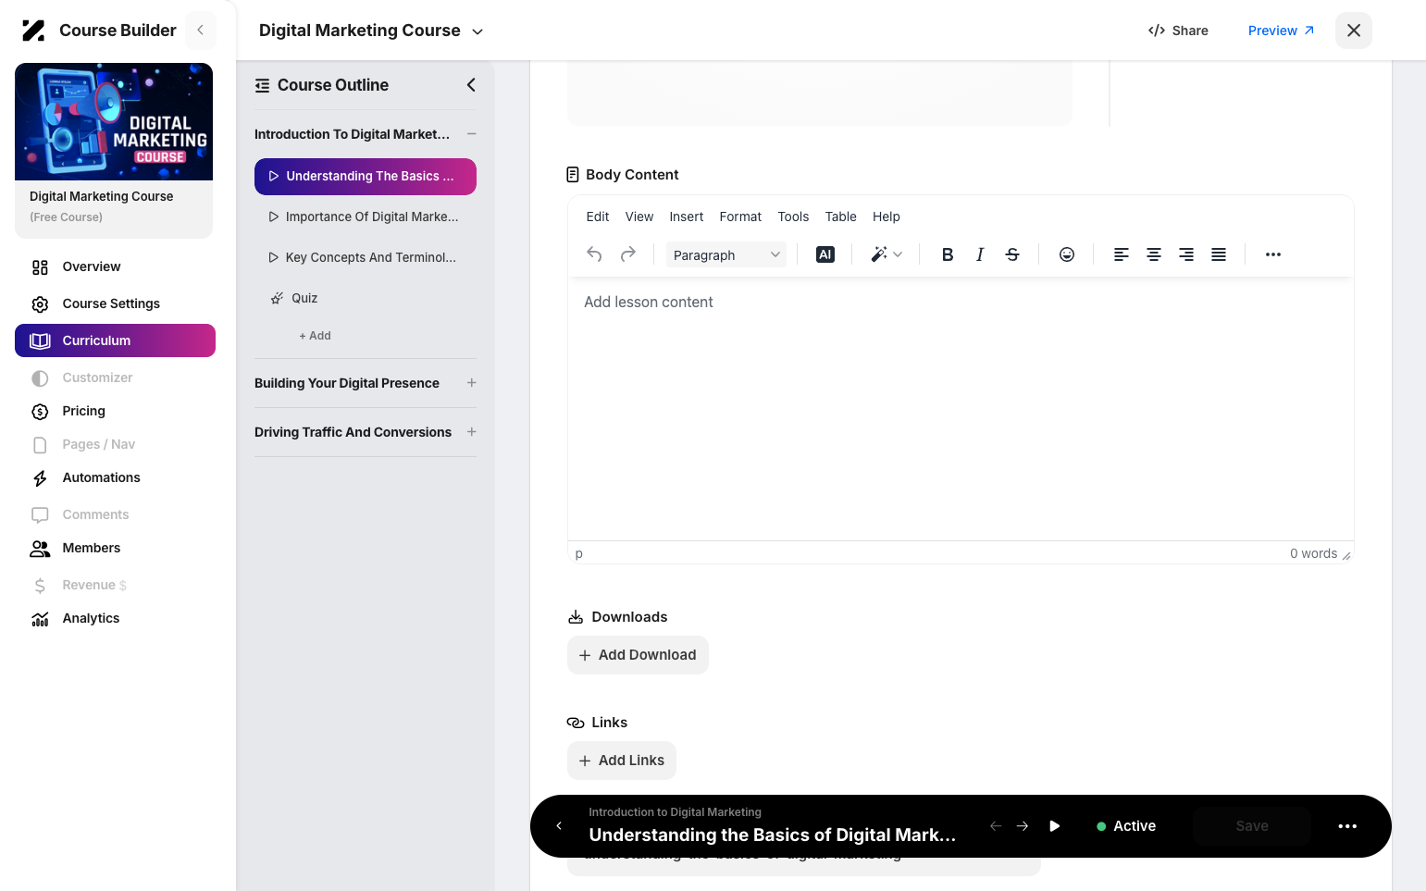The height and width of the screenshot is (891, 1426).
Task: Select Key Concepts And Terminology lesson
Action: point(366,258)
